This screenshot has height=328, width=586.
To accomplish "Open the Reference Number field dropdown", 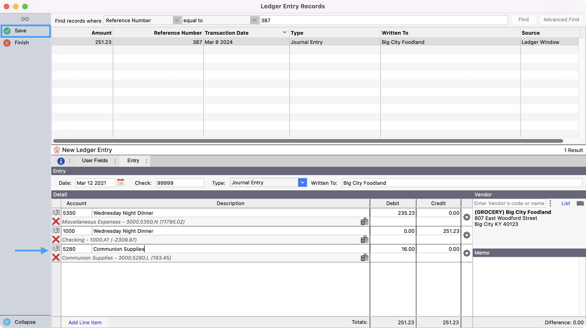I will point(177,20).
